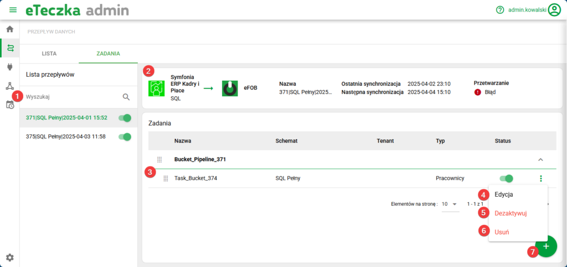Choose Edycja from the context menu

click(x=503, y=195)
